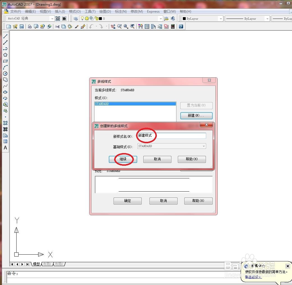
Task: Click 确定 in 多线样式 dialog
Action: [x=128, y=201]
